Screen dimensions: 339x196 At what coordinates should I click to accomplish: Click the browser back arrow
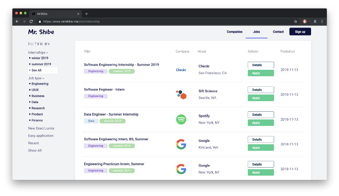[x=17, y=22]
